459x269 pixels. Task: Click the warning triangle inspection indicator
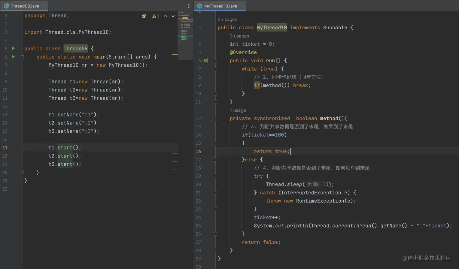154,16
